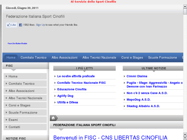Select Comitato Tecnico in FISC sidebar
Screen dimensions: 187x140
click(x=25, y=84)
